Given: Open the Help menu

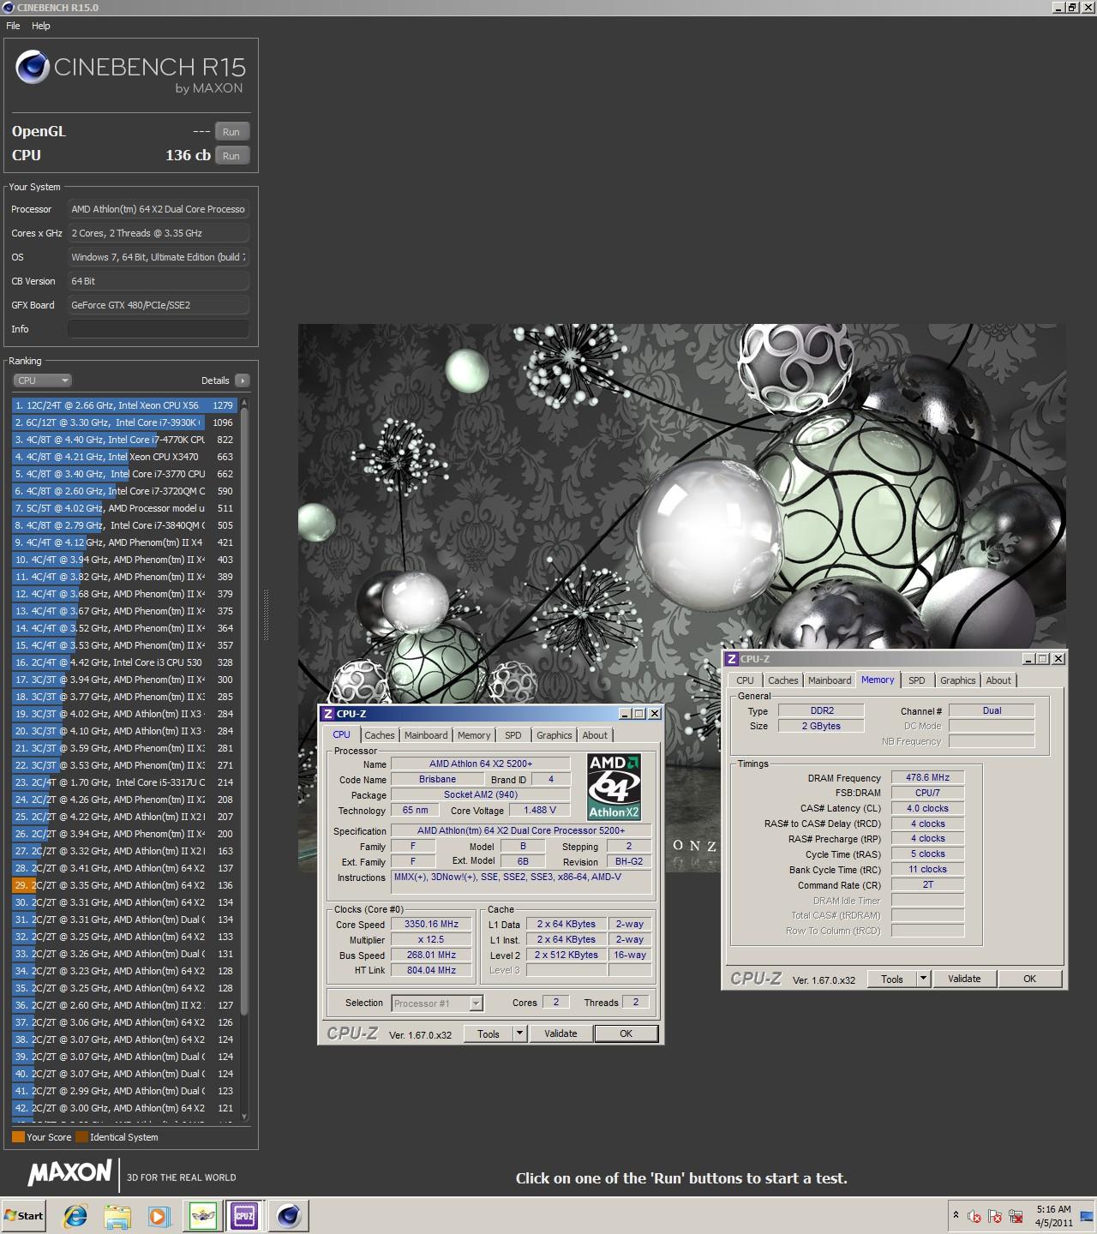Looking at the screenshot, I should point(41,26).
